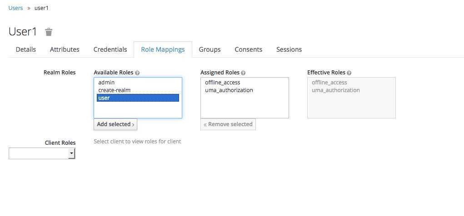View the Sessions tab
Viewport: 464px width, 216px height.
289,49
